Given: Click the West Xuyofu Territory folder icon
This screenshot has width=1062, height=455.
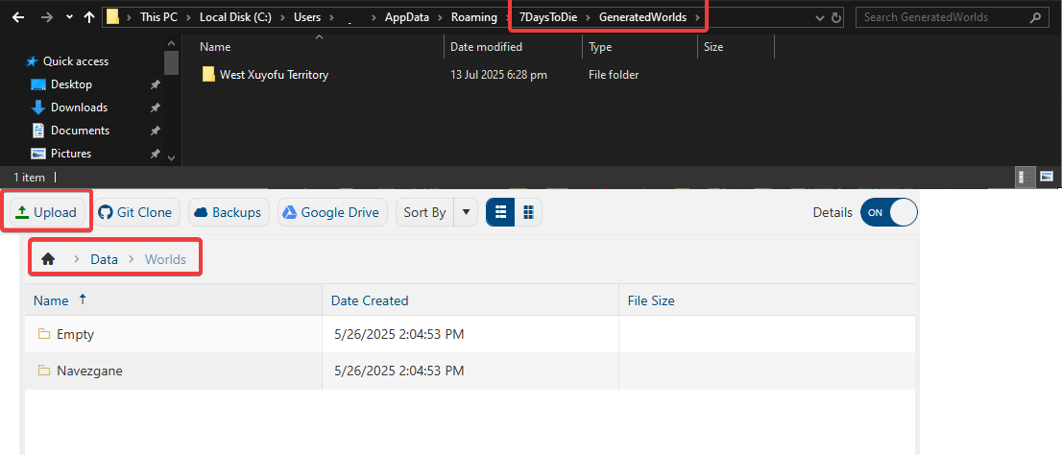Looking at the screenshot, I should click(208, 74).
